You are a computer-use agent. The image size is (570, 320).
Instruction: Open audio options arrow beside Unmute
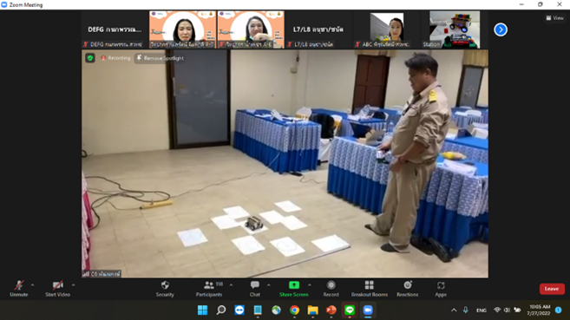pyautogui.click(x=32, y=285)
